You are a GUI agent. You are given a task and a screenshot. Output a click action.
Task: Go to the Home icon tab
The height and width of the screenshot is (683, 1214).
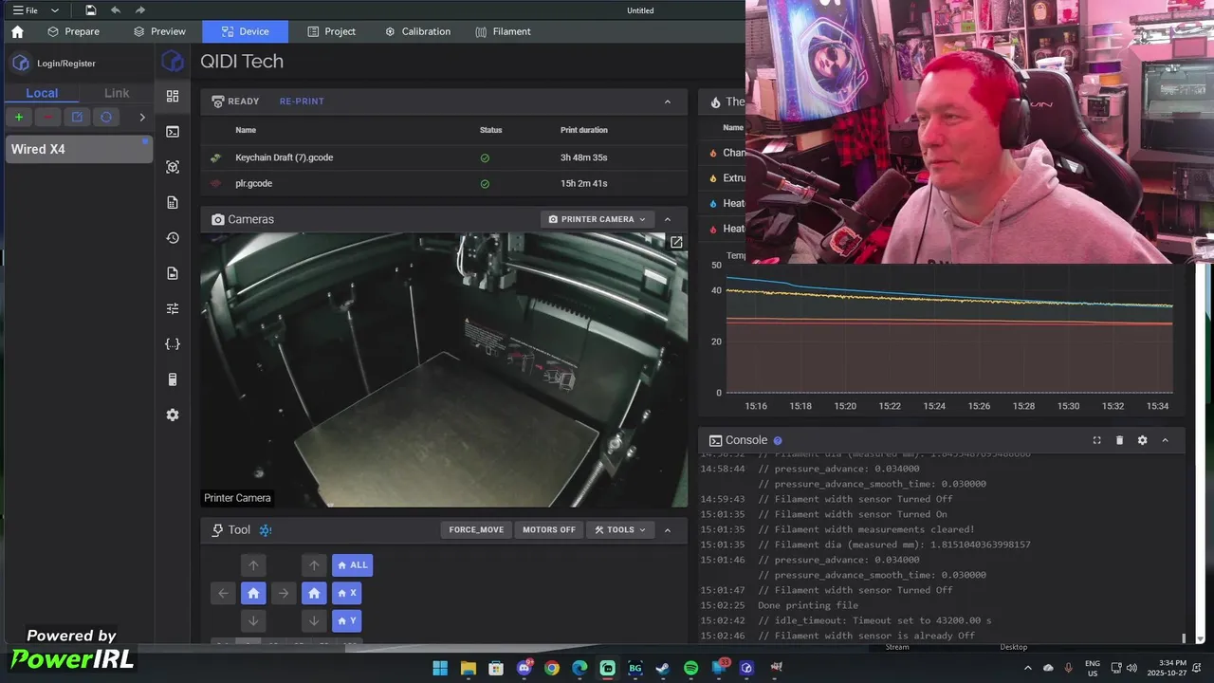pos(17,31)
